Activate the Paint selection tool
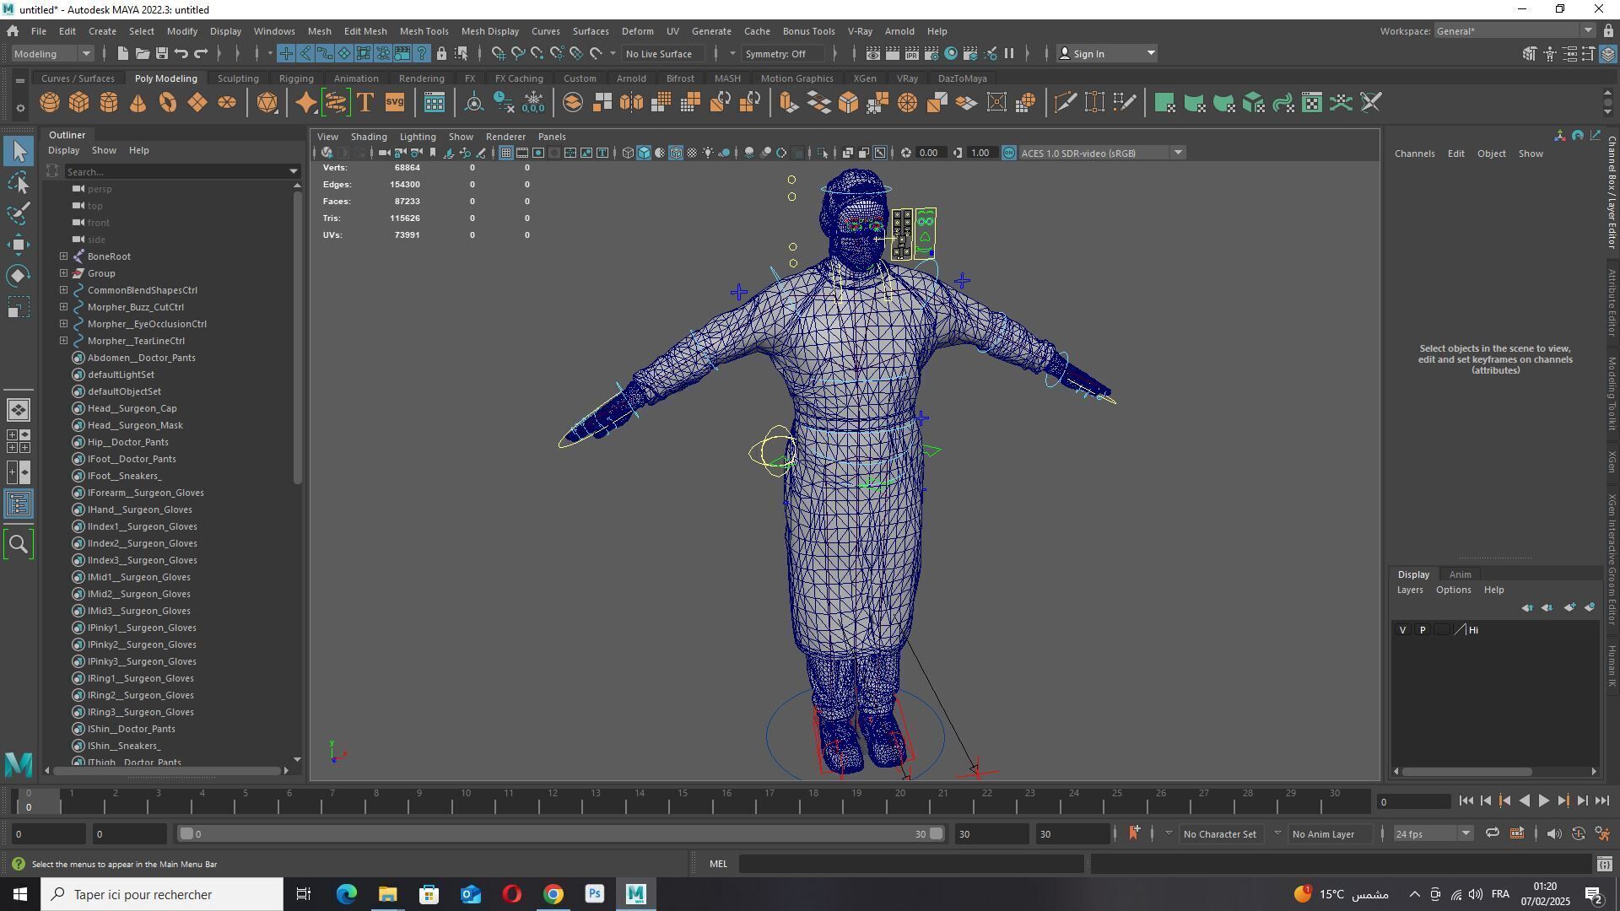The height and width of the screenshot is (911, 1620). pos(19,213)
